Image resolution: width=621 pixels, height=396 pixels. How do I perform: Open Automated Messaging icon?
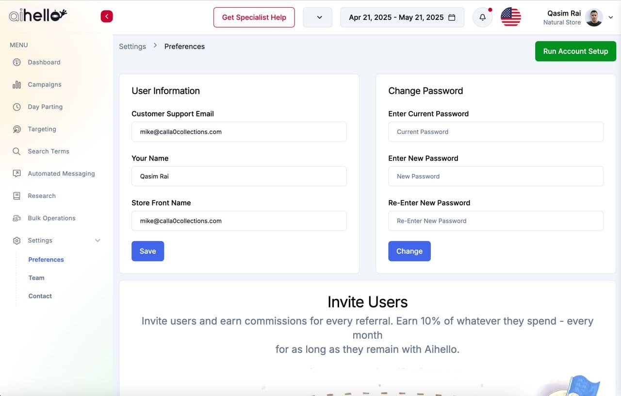(16, 174)
